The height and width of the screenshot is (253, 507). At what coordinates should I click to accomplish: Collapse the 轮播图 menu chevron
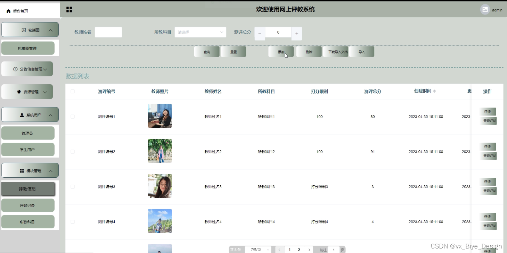[51, 31]
